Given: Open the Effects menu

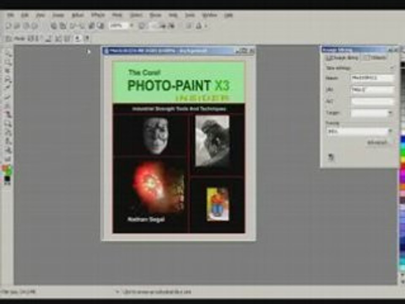Looking at the screenshot, I should (x=98, y=15).
